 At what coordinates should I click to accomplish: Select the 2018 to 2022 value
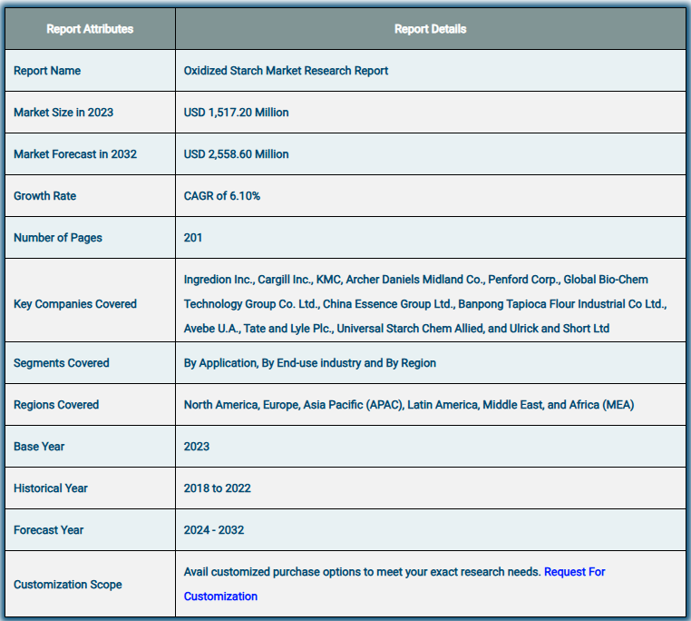[x=218, y=488]
